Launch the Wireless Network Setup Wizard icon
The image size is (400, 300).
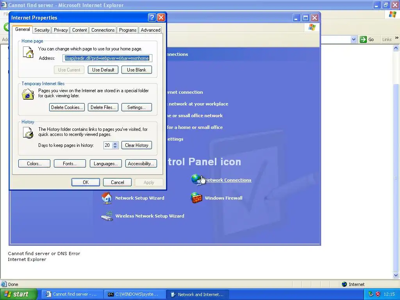107,216
